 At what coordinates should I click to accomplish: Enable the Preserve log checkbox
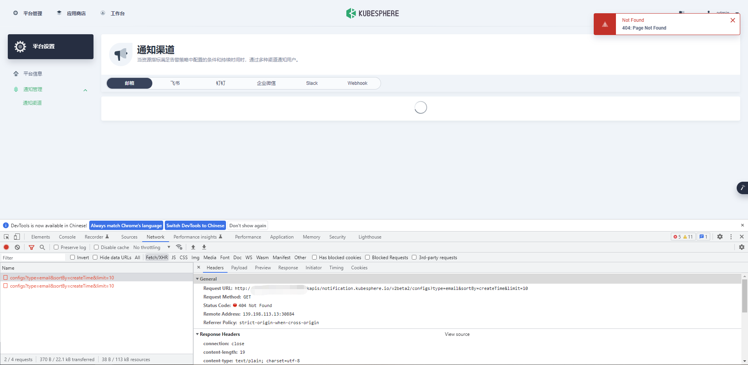tap(56, 247)
